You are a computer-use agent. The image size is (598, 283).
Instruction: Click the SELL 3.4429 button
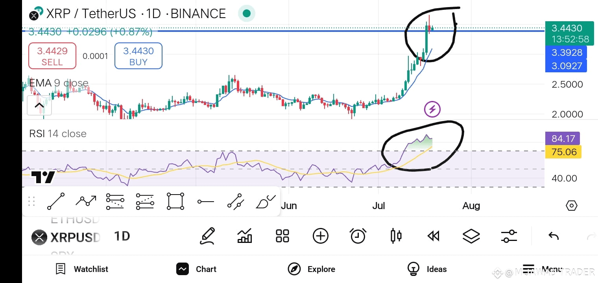52,56
